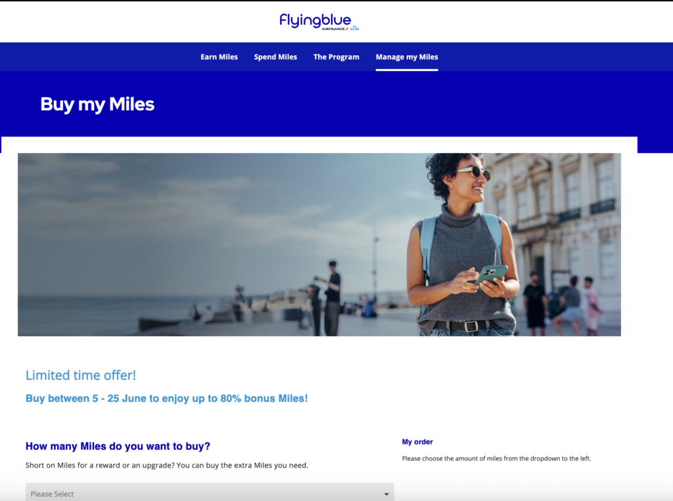
Task: Click the Flying Blue logo
Action: click(x=319, y=22)
